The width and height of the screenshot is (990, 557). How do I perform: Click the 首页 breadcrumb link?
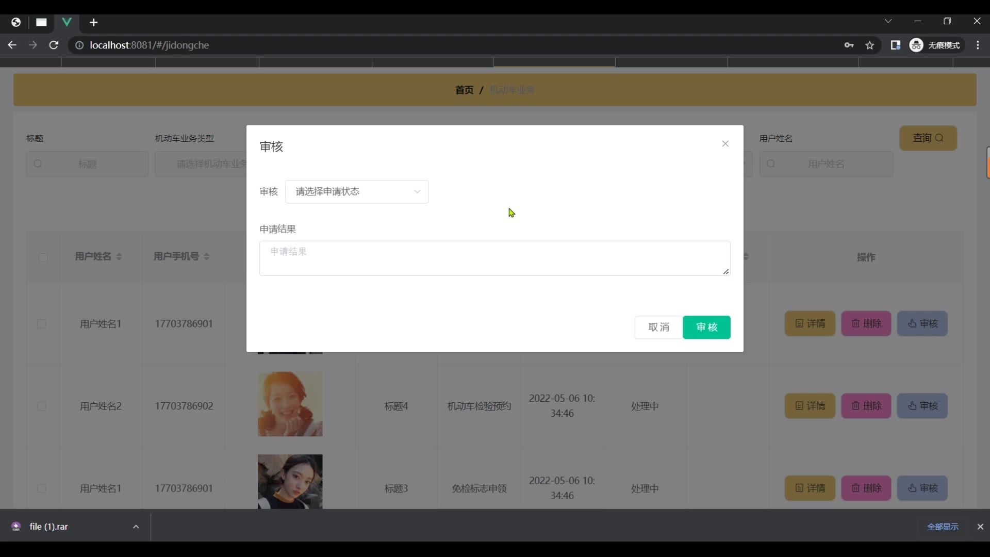[x=464, y=90]
